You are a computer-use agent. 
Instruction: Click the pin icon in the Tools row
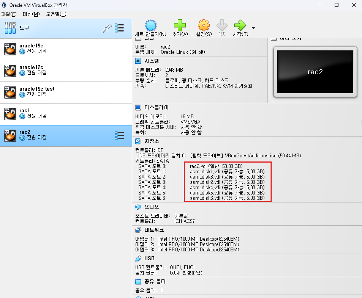click(107, 28)
